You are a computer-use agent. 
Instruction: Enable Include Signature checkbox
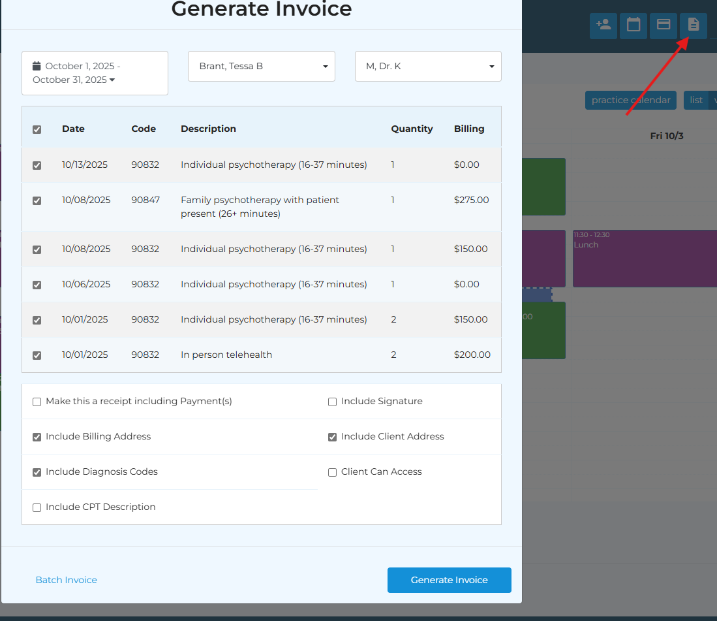point(333,402)
